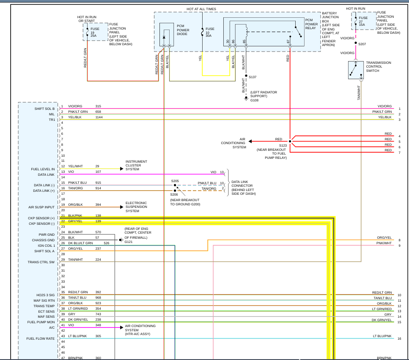The width and height of the screenshot is (409, 360).
Task: Select the highlighted GRY/YEL pin 22 wire label
Action: (x=74, y=221)
